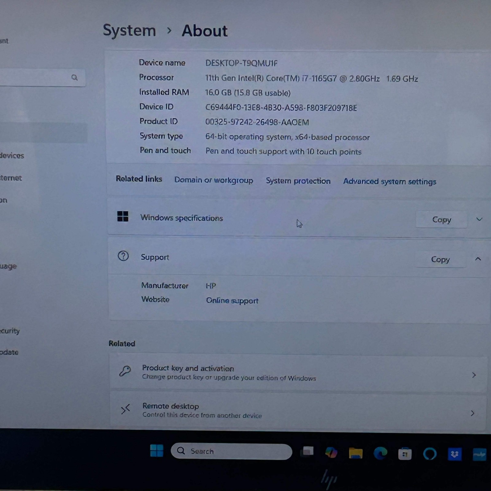Open the HP Online support link
This screenshot has height=491, width=491.
coord(232,301)
